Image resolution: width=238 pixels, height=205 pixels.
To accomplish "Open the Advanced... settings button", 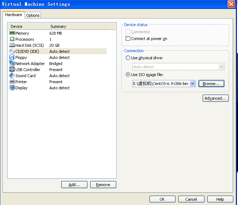I will tap(216, 98).
